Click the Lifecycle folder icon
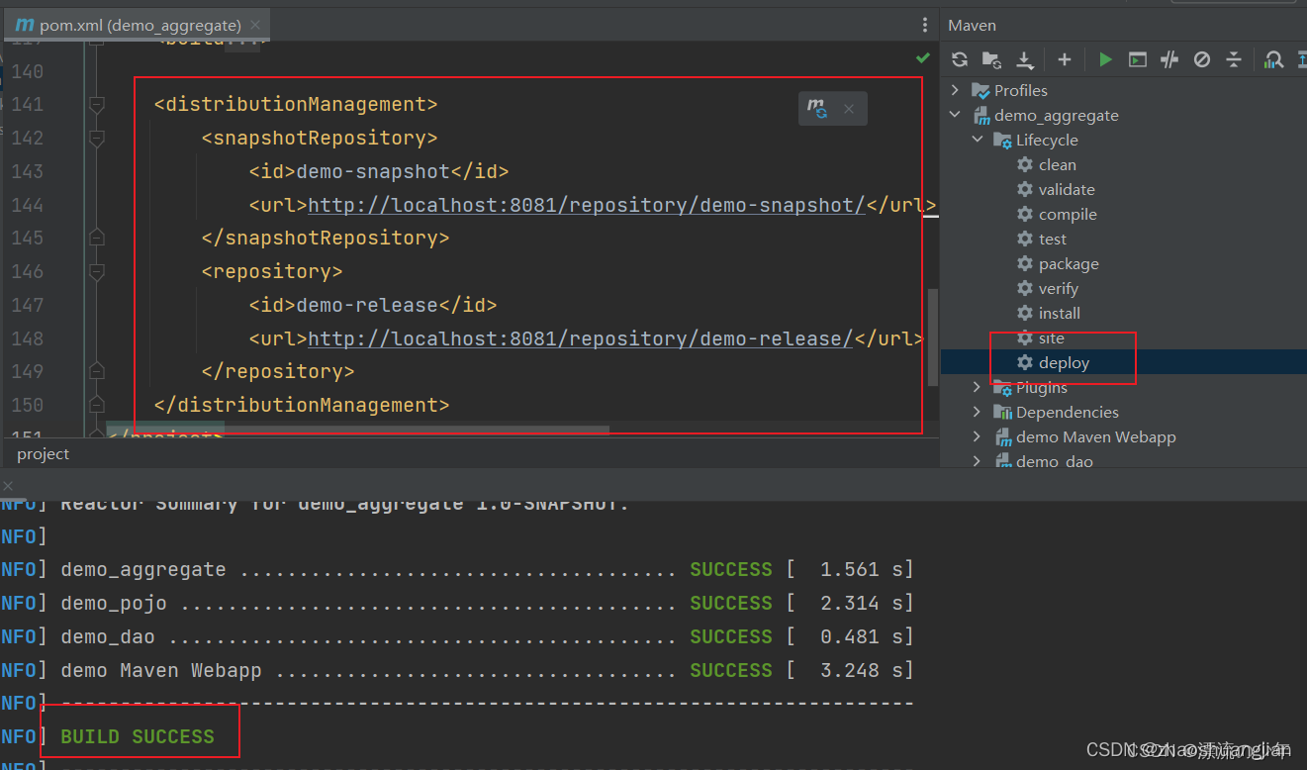 click(x=1002, y=140)
